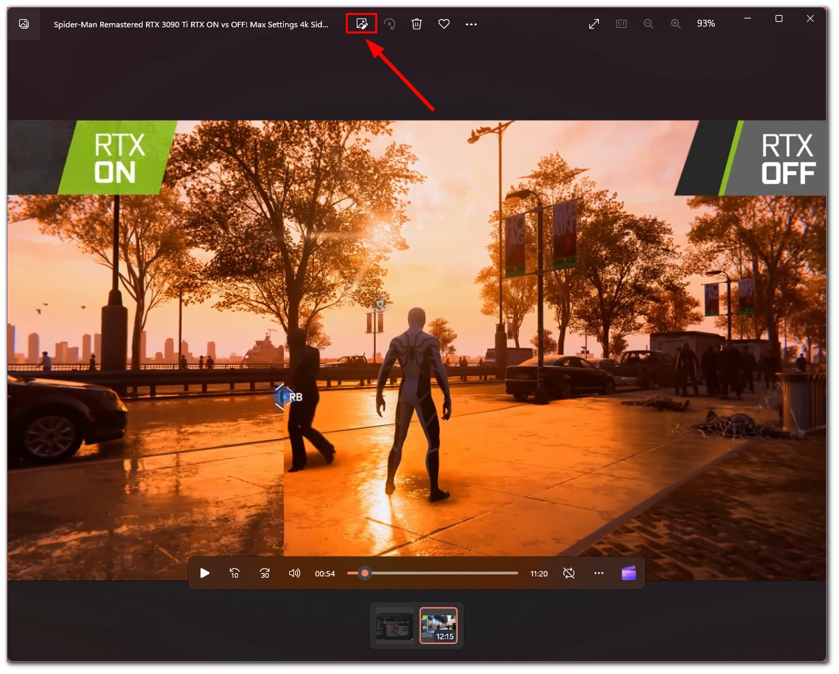This screenshot has height=674, width=839.
Task: Click the video seek bar slider
Action: click(432, 573)
